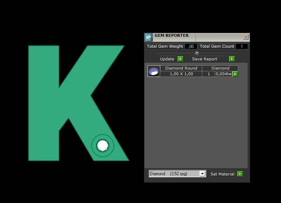The width and height of the screenshot is (281, 203).
Task: Click the green arrow in gem row
Action: [235, 74]
